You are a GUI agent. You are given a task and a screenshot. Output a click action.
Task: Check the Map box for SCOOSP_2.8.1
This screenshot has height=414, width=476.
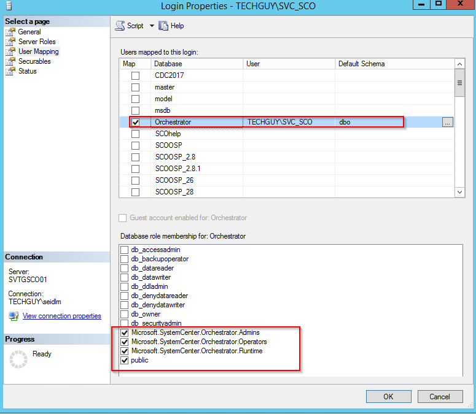point(135,169)
